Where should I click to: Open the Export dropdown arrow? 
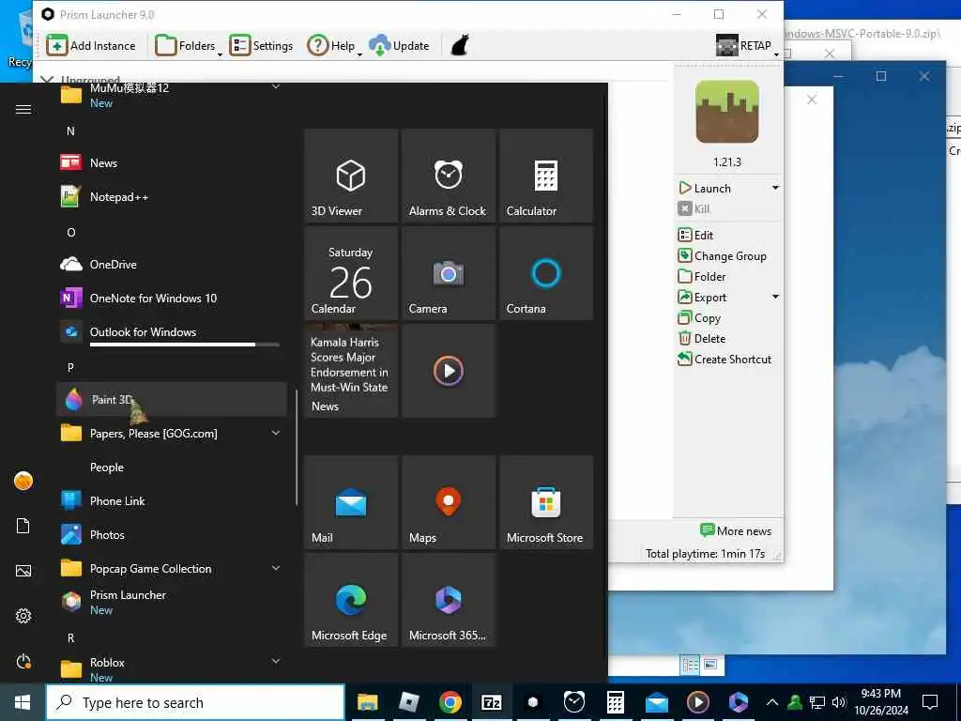point(775,297)
